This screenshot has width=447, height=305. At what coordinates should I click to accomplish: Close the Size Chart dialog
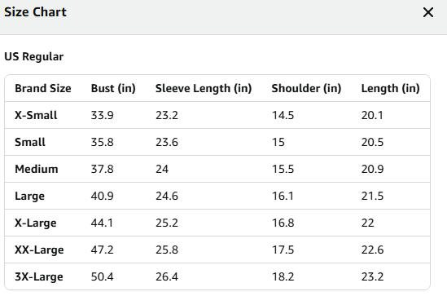click(x=428, y=12)
